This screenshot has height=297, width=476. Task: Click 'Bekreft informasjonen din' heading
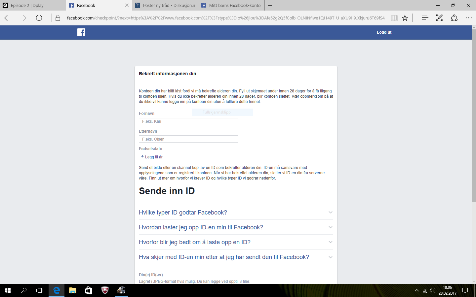[x=168, y=74]
